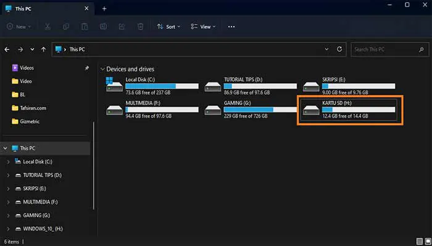The height and width of the screenshot is (246, 432).
Task: Click '86.9 GB free of 97.6 GB' text
Action: [x=247, y=93]
